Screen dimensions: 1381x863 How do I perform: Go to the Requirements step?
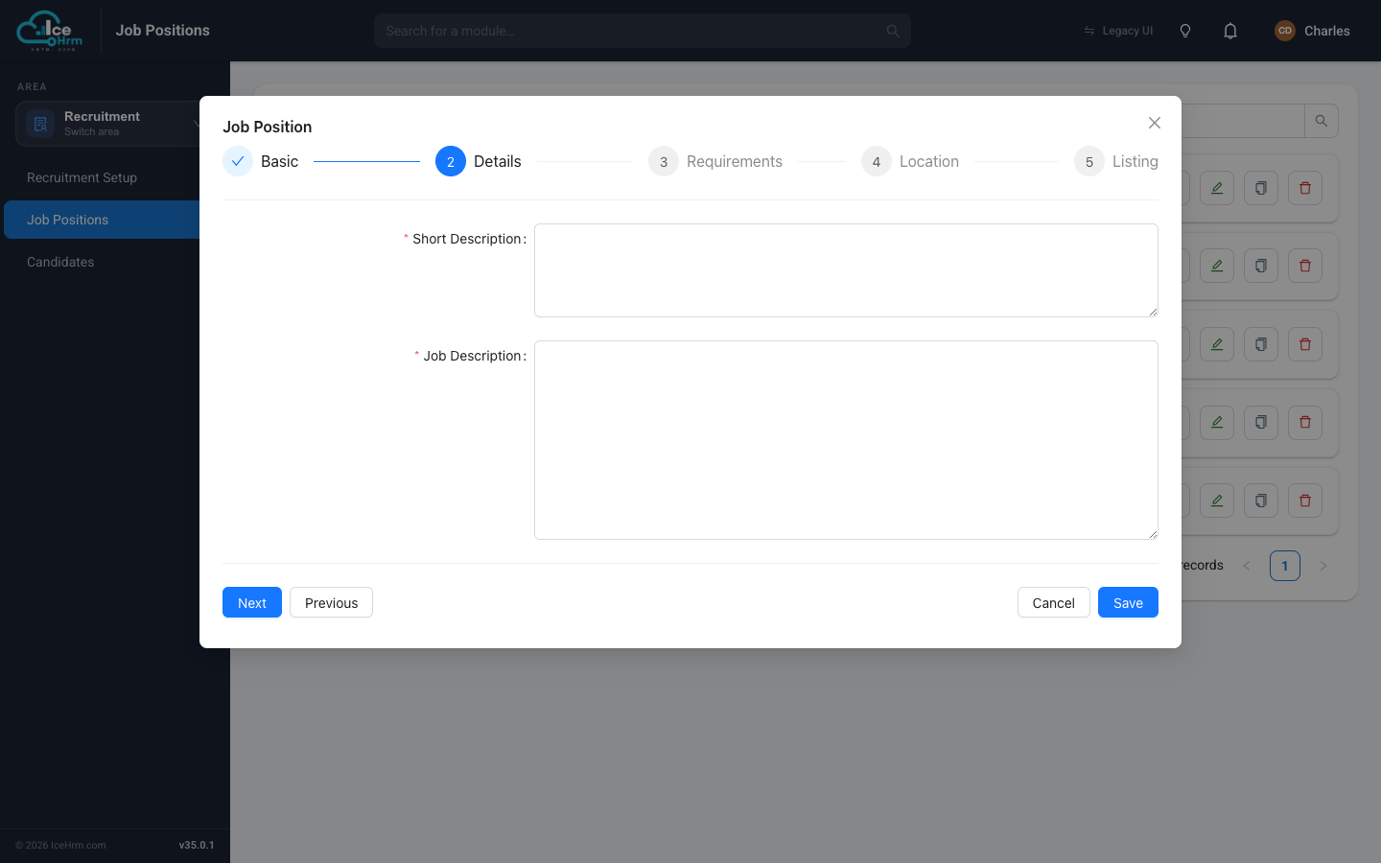pyautogui.click(x=715, y=161)
